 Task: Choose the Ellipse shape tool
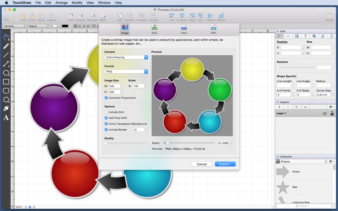click(6, 73)
